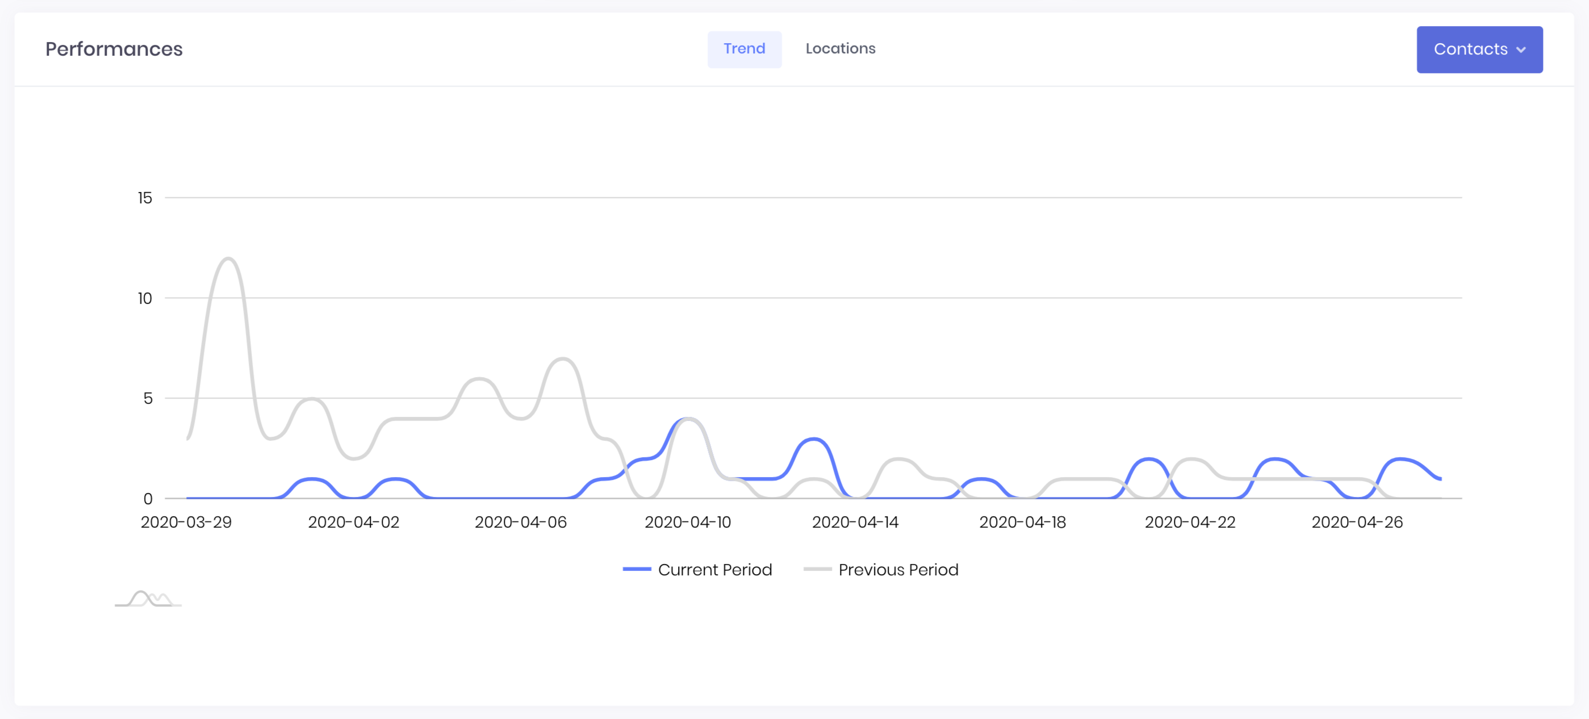Click the 2020-04-18 axis label
Viewport: 1589px width, 719px height.
point(1022,522)
